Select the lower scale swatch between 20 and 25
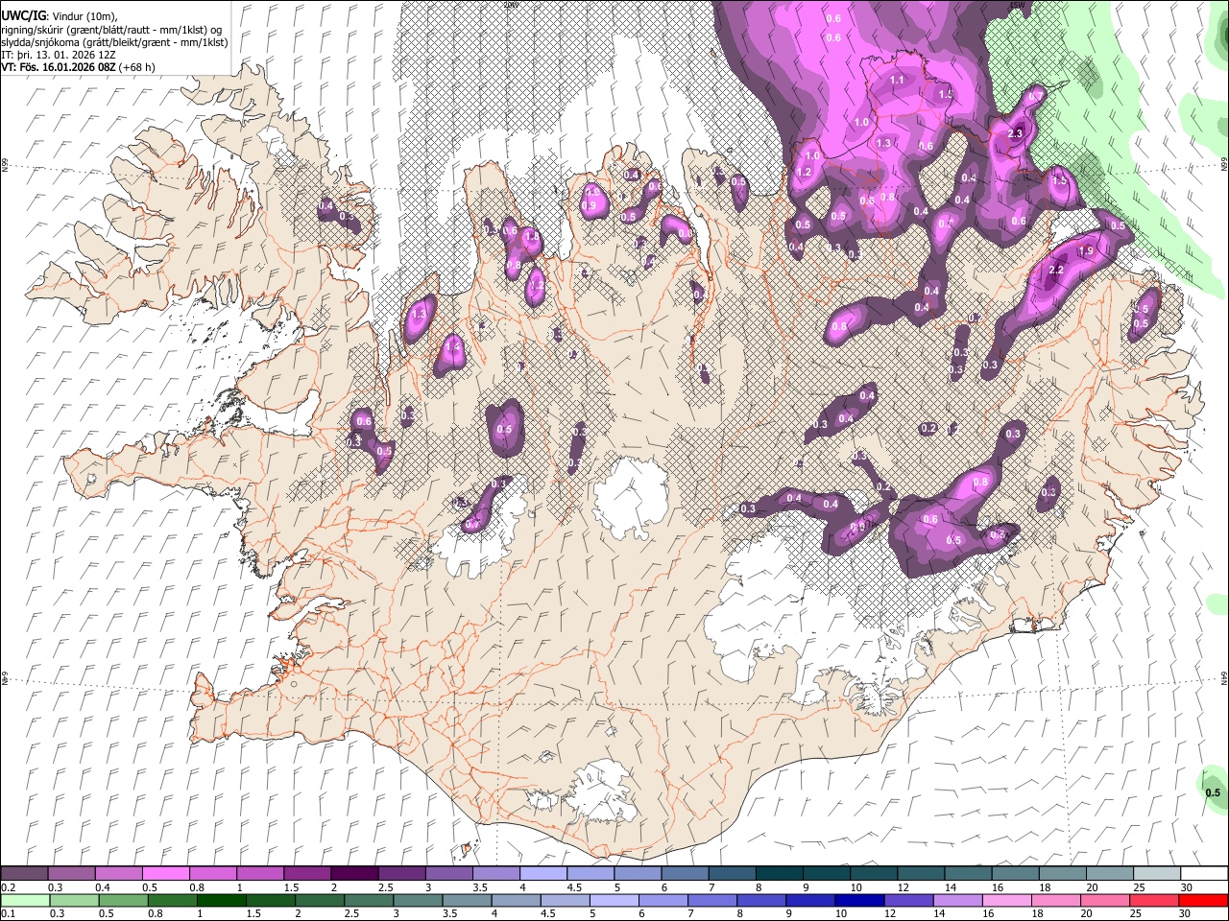The width and height of the screenshot is (1229, 921). pyautogui.click(x=1105, y=901)
